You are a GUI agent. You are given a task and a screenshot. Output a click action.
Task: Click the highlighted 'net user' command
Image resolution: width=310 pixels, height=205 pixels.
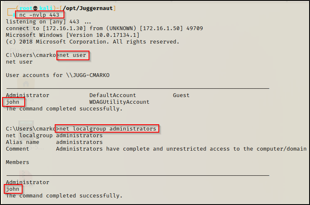(x=73, y=55)
